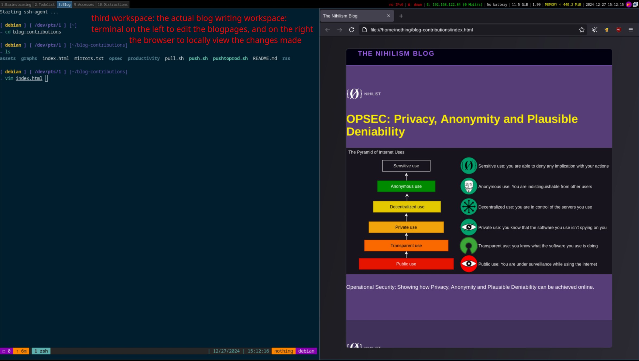The image size is (639, 361).
Task: Click the MEMORY < 440.2 MiB status entry
Action: click(x=563, y=4)
